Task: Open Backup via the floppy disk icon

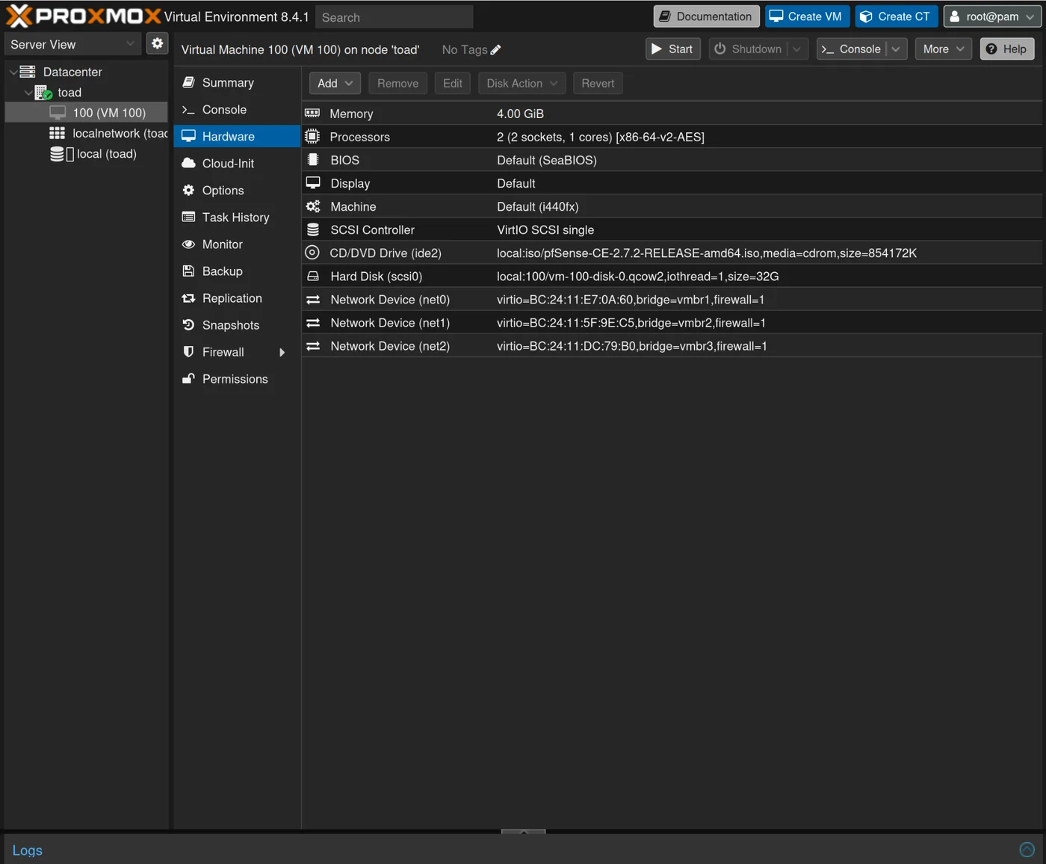Action: (188, 271)
